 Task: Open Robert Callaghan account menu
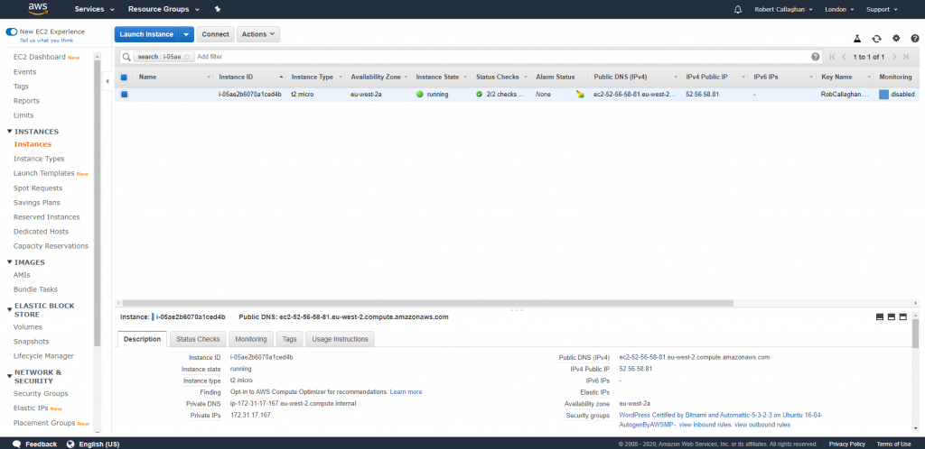783,9
